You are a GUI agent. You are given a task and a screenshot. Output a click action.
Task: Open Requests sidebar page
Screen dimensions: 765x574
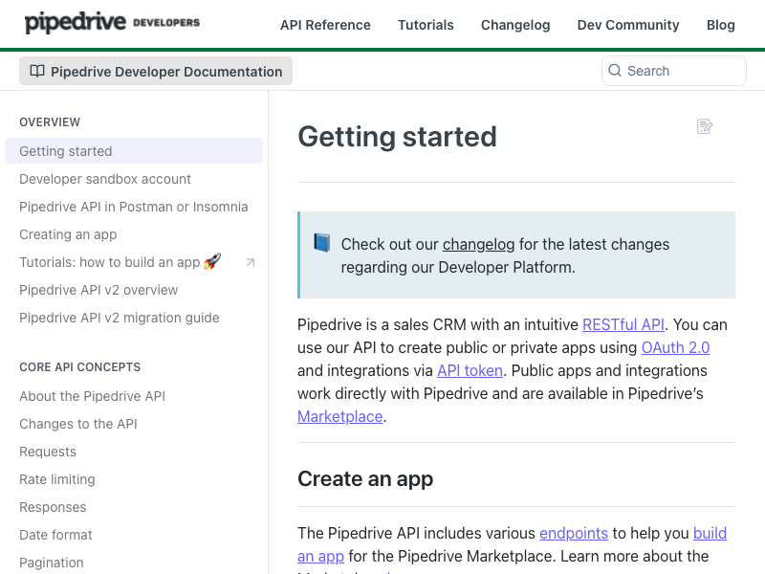(x=48, y=452)
